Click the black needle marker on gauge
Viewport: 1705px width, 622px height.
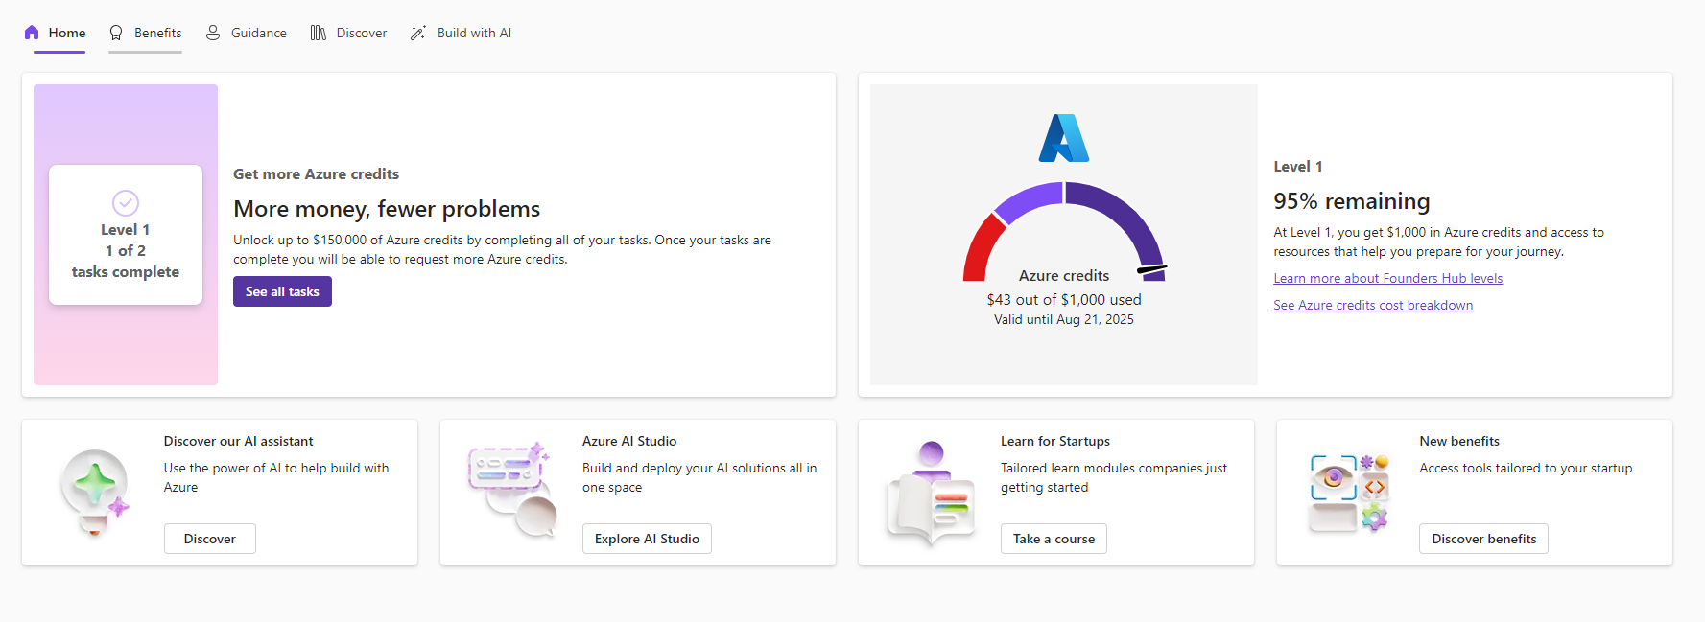tap(1152, 269)
